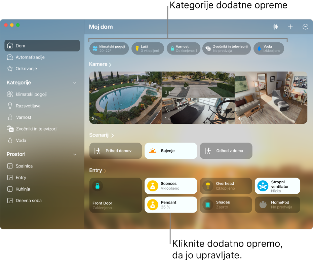Image resolution: width=313 pixels, height=262 pixels.
Task: Toggle the Bujenje scene
Action: click(171, 151)
